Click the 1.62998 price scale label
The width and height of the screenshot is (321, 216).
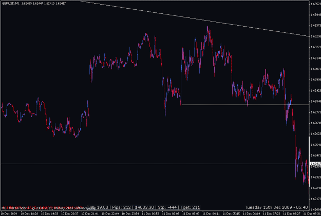[316, 80]
